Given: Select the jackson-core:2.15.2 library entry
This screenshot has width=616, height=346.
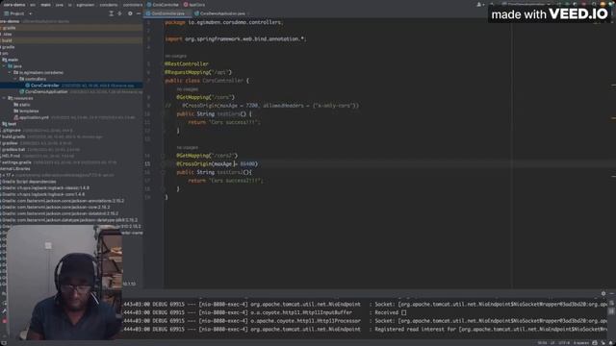Looking at the screenshot, I should click(x=55, y=208).
